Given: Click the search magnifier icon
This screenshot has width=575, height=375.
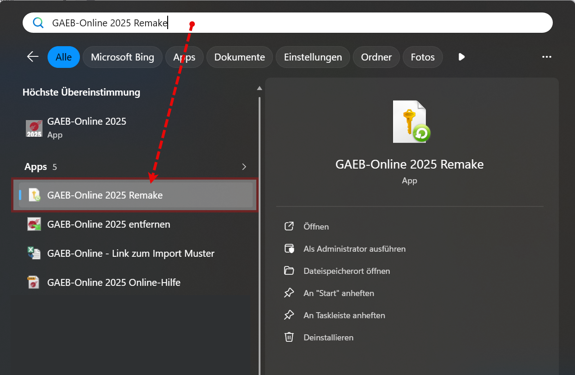Looking at the screenshot, I should click(38, 23).
